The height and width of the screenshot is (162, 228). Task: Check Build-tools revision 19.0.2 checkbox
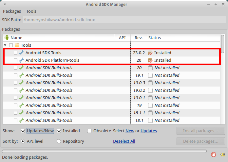(15, 90)
